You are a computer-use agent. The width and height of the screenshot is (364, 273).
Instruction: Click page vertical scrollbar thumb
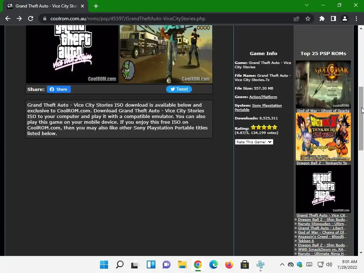coord(361,118)
